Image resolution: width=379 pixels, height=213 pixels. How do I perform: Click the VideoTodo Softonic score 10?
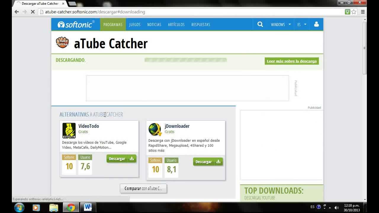(x=69, y=166)
